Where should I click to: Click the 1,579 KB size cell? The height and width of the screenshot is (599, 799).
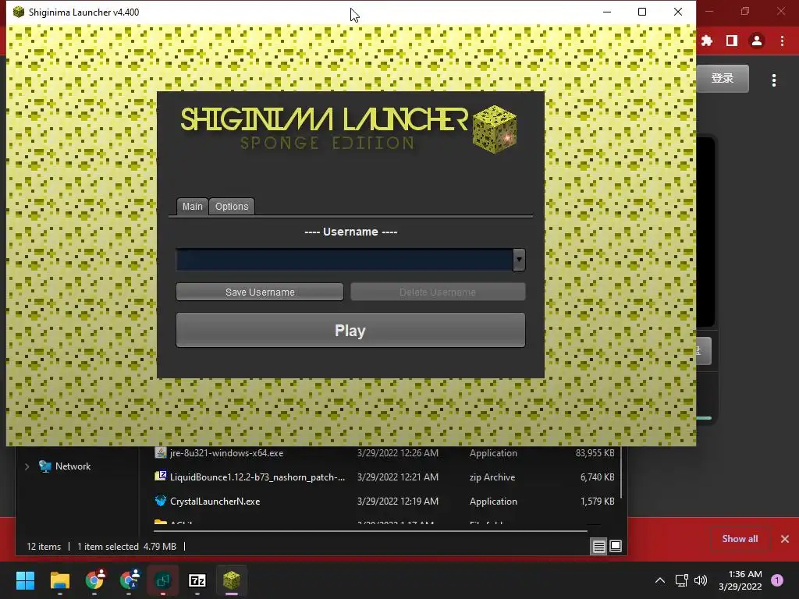click(597, 502)
